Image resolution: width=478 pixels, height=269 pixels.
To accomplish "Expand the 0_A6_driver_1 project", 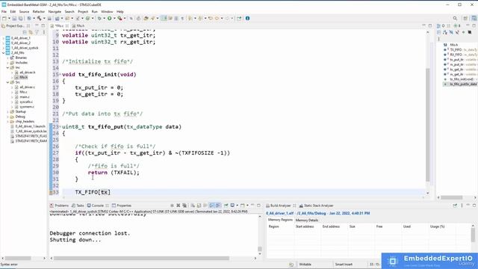I will (x=3, y=38).
